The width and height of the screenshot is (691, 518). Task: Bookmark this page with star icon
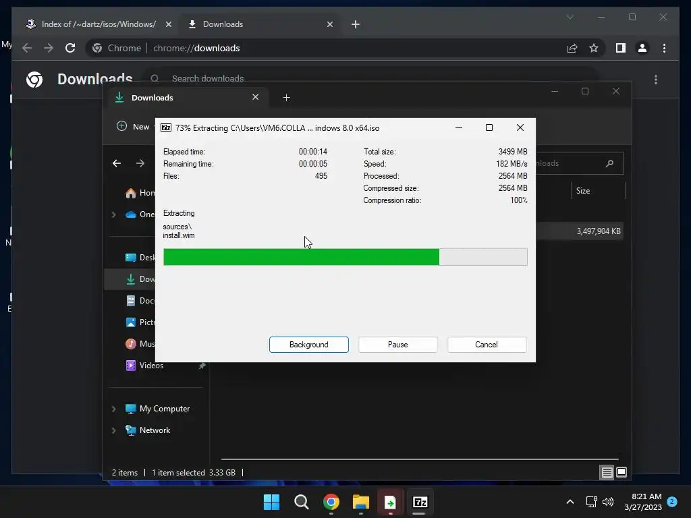[594, 48]
